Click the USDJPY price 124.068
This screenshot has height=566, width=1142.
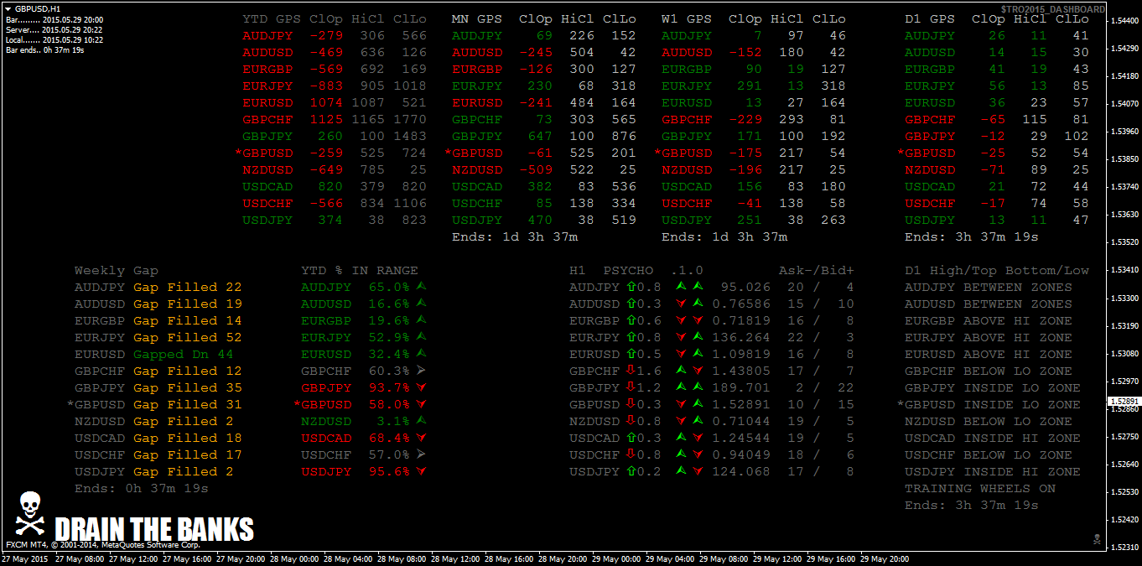pos(741,471)
